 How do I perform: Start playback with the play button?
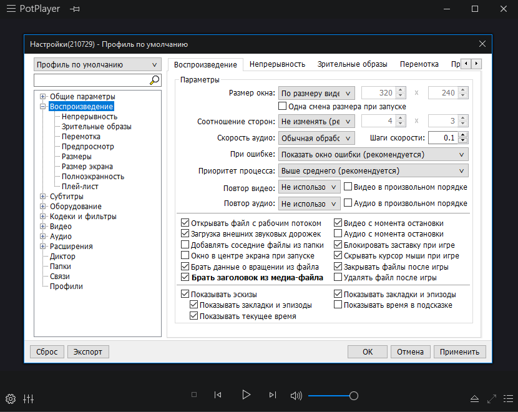(246, 395)
